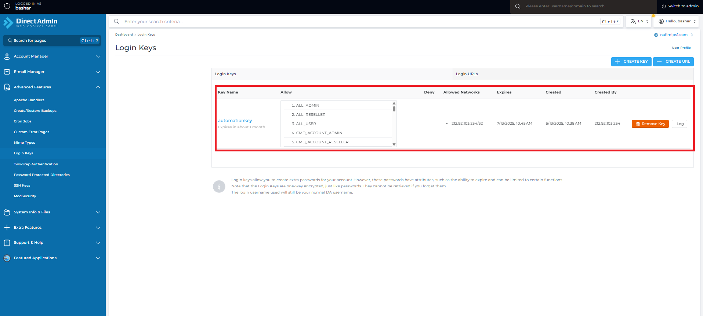Viewport: 703px width, 316px height.
Task: Click the Advanced Features document icon
Action: (7, 87)
